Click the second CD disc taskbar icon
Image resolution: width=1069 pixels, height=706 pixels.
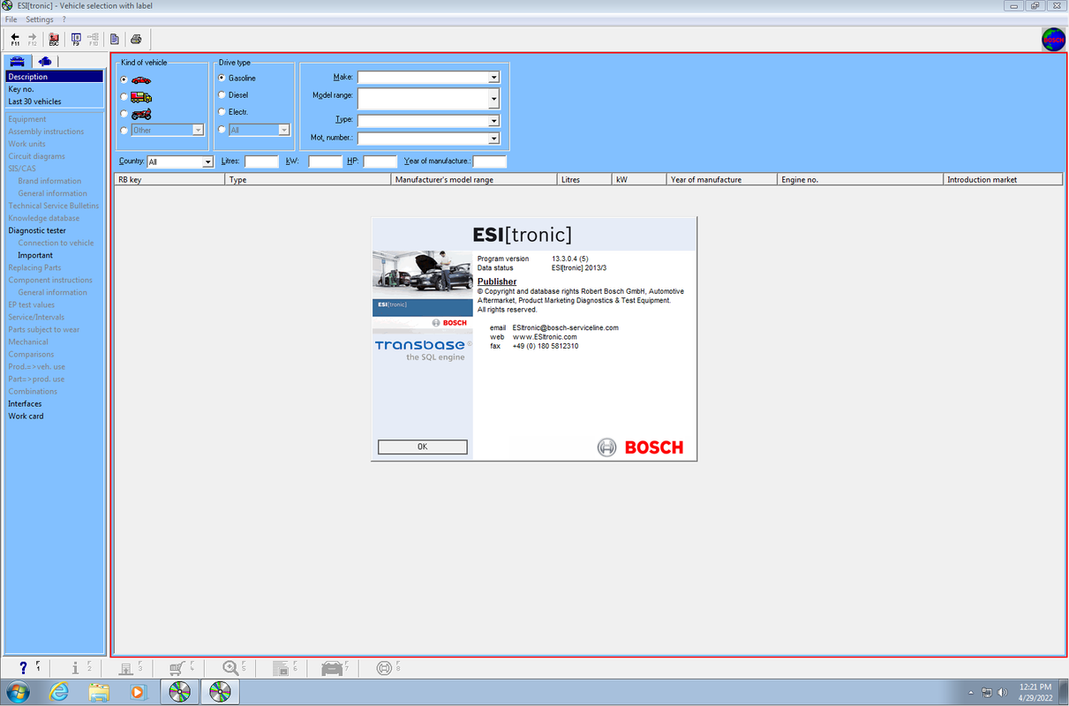[x=220, y=692]
